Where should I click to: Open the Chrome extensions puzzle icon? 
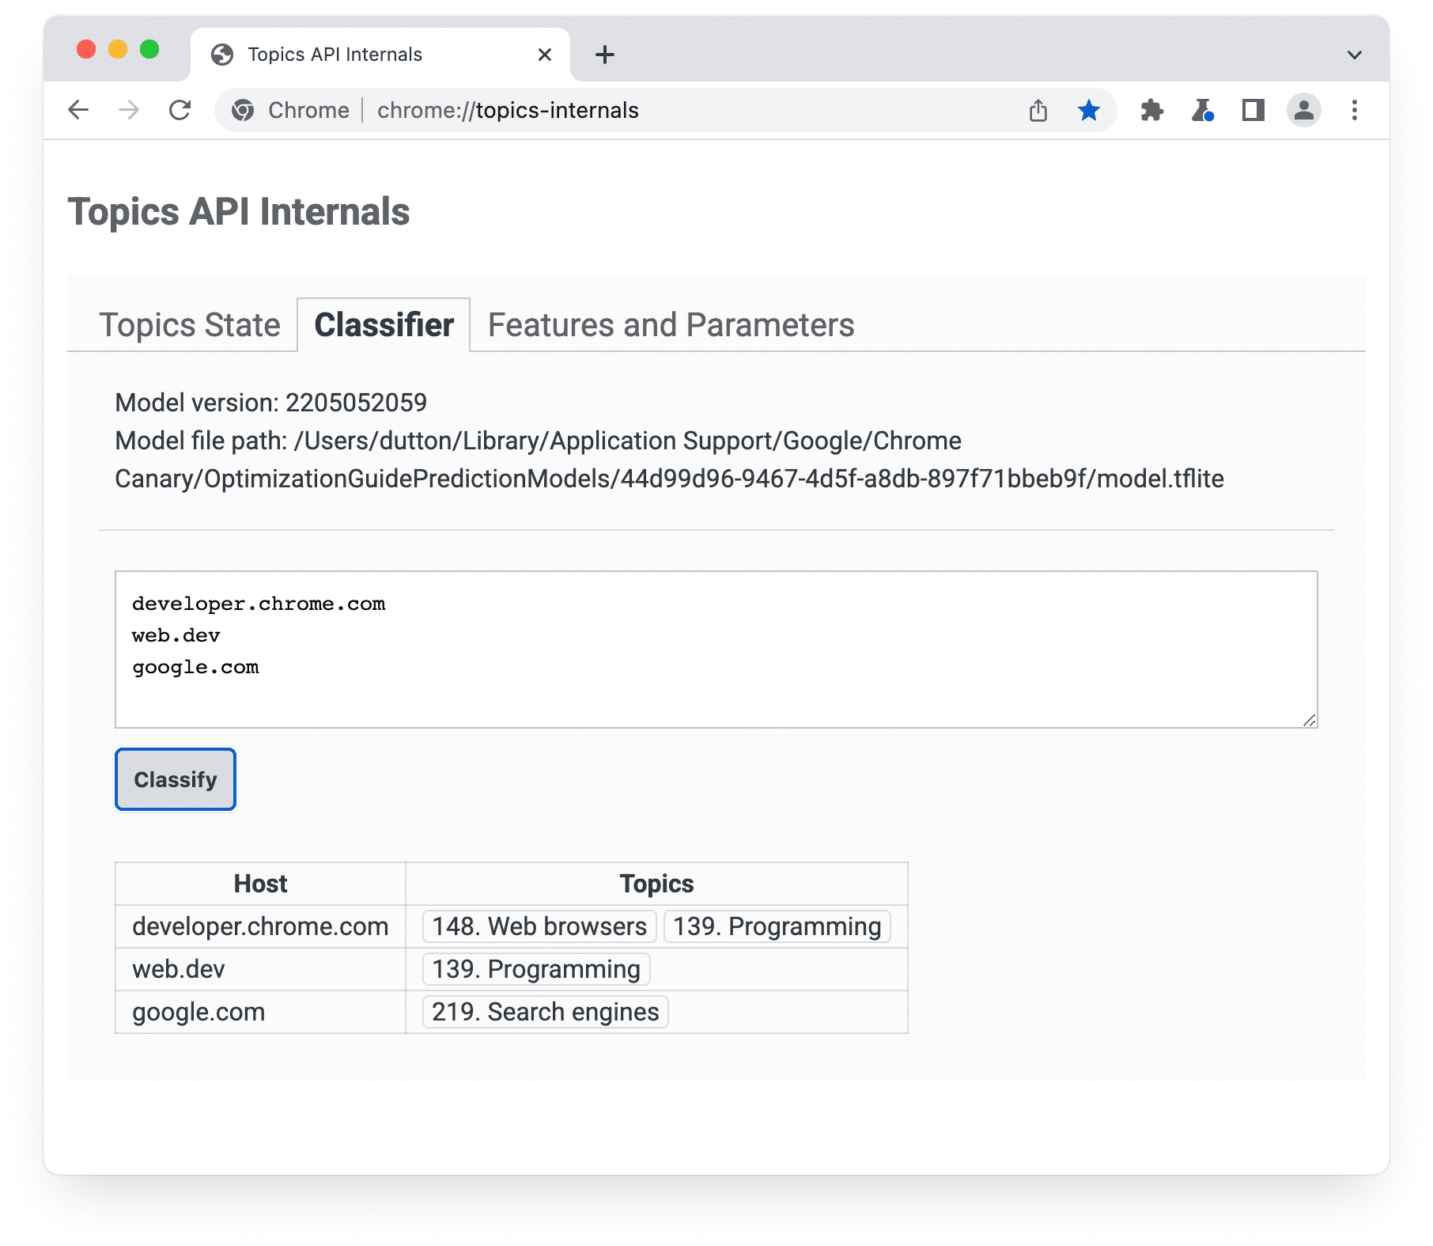point(1152,110)
